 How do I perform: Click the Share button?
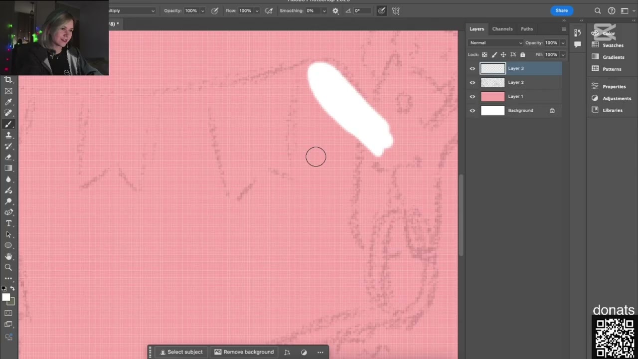[562, 10]
